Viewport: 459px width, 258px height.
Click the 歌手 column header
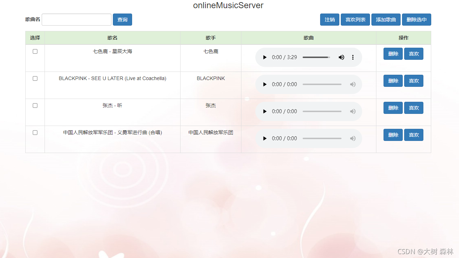tap(211, 38)
